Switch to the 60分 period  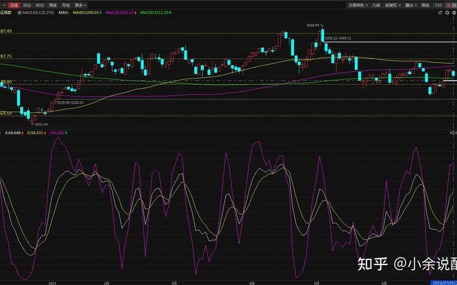click(40, 5)
